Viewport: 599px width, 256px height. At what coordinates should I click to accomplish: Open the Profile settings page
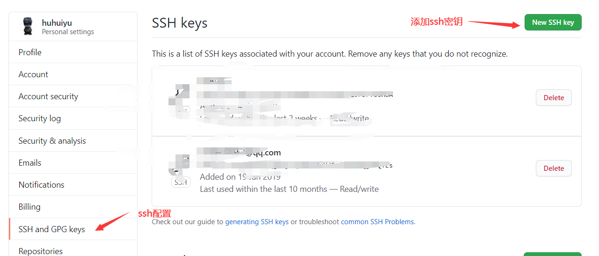coord(30,52)
